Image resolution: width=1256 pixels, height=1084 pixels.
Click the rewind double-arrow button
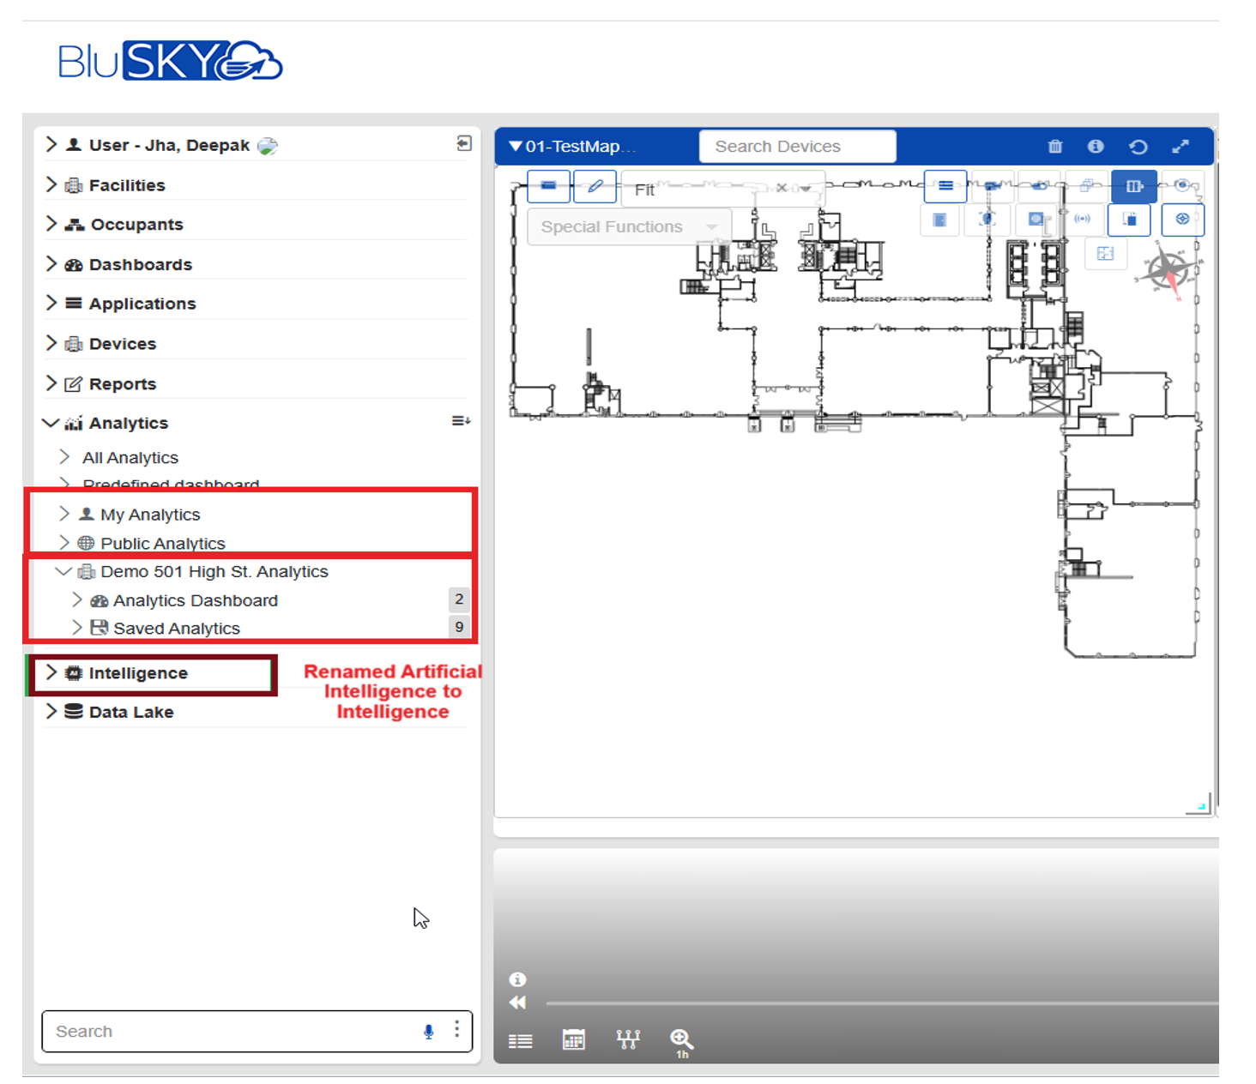point(517,1003)
